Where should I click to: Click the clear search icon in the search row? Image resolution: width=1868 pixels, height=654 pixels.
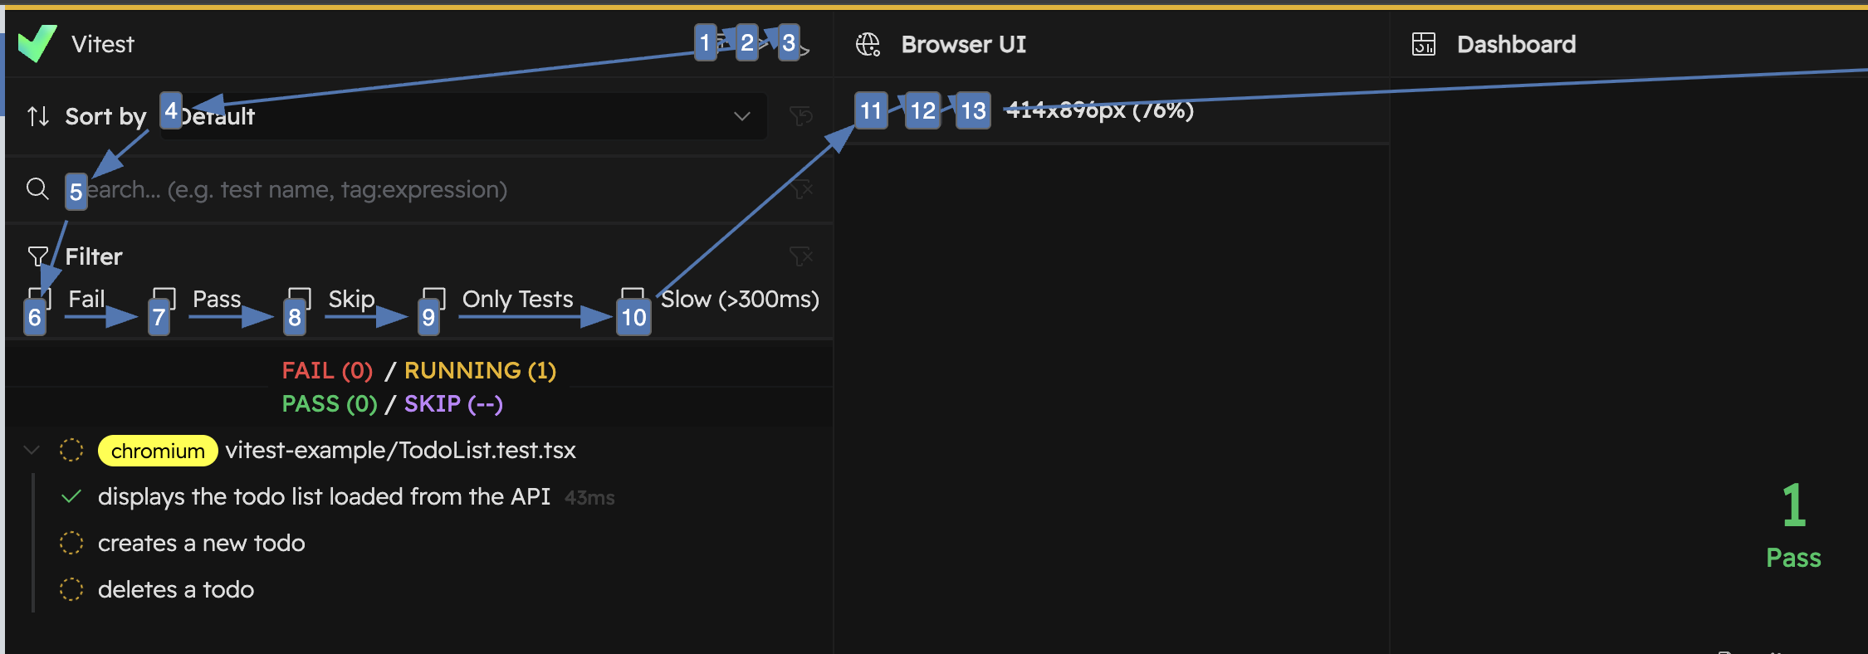click(x=800, y=189)
